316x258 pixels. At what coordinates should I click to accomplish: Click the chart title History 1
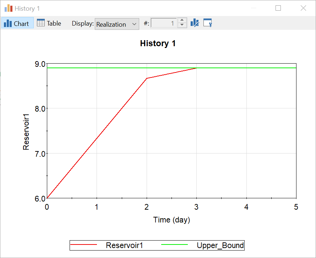[x=158, y=43]
